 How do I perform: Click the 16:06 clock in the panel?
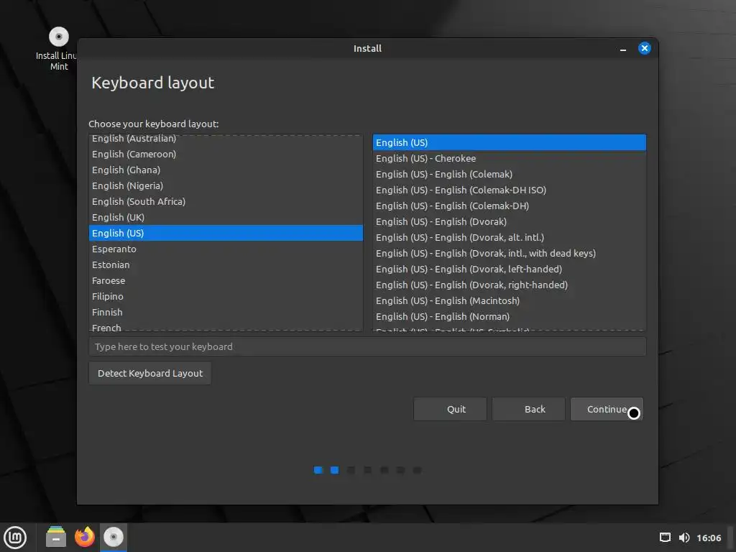(708, 538)
